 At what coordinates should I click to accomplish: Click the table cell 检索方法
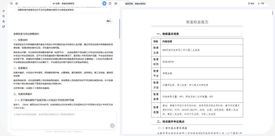point(156,85)
